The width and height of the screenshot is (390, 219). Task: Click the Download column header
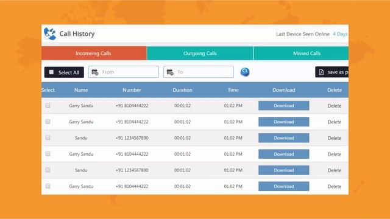click(x=284, y=90)
